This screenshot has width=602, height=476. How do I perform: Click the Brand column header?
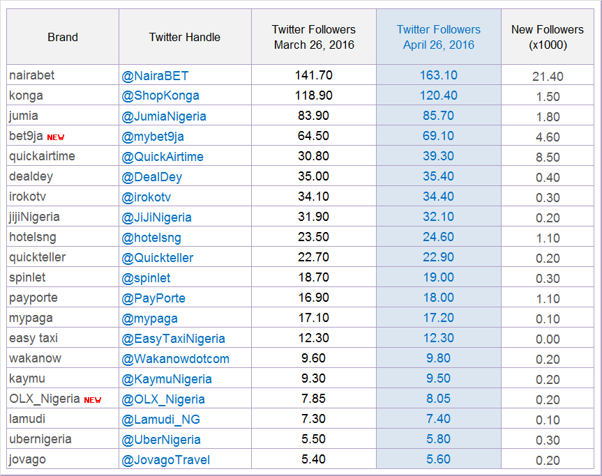[63, 37]
